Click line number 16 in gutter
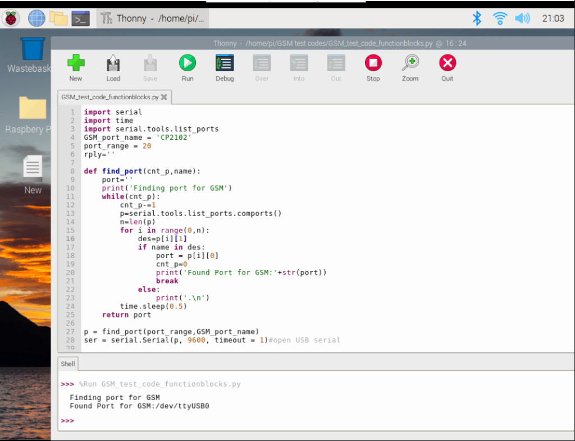Screen dimensions: 575x441 [x=70, y=238]
